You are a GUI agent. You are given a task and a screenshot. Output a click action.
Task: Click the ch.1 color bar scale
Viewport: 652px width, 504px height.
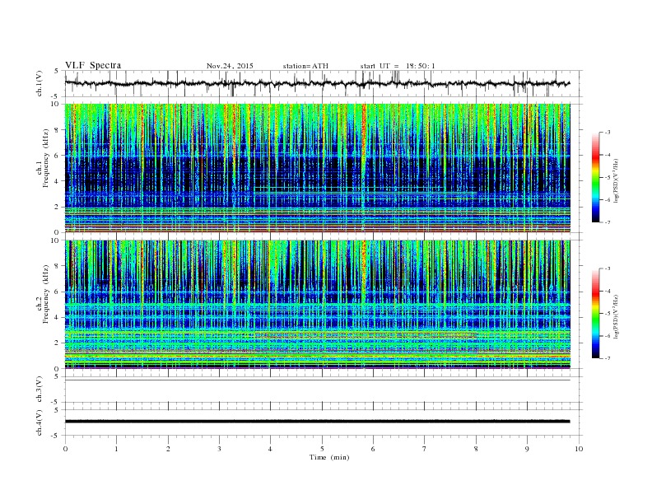(x=595, y=177)
